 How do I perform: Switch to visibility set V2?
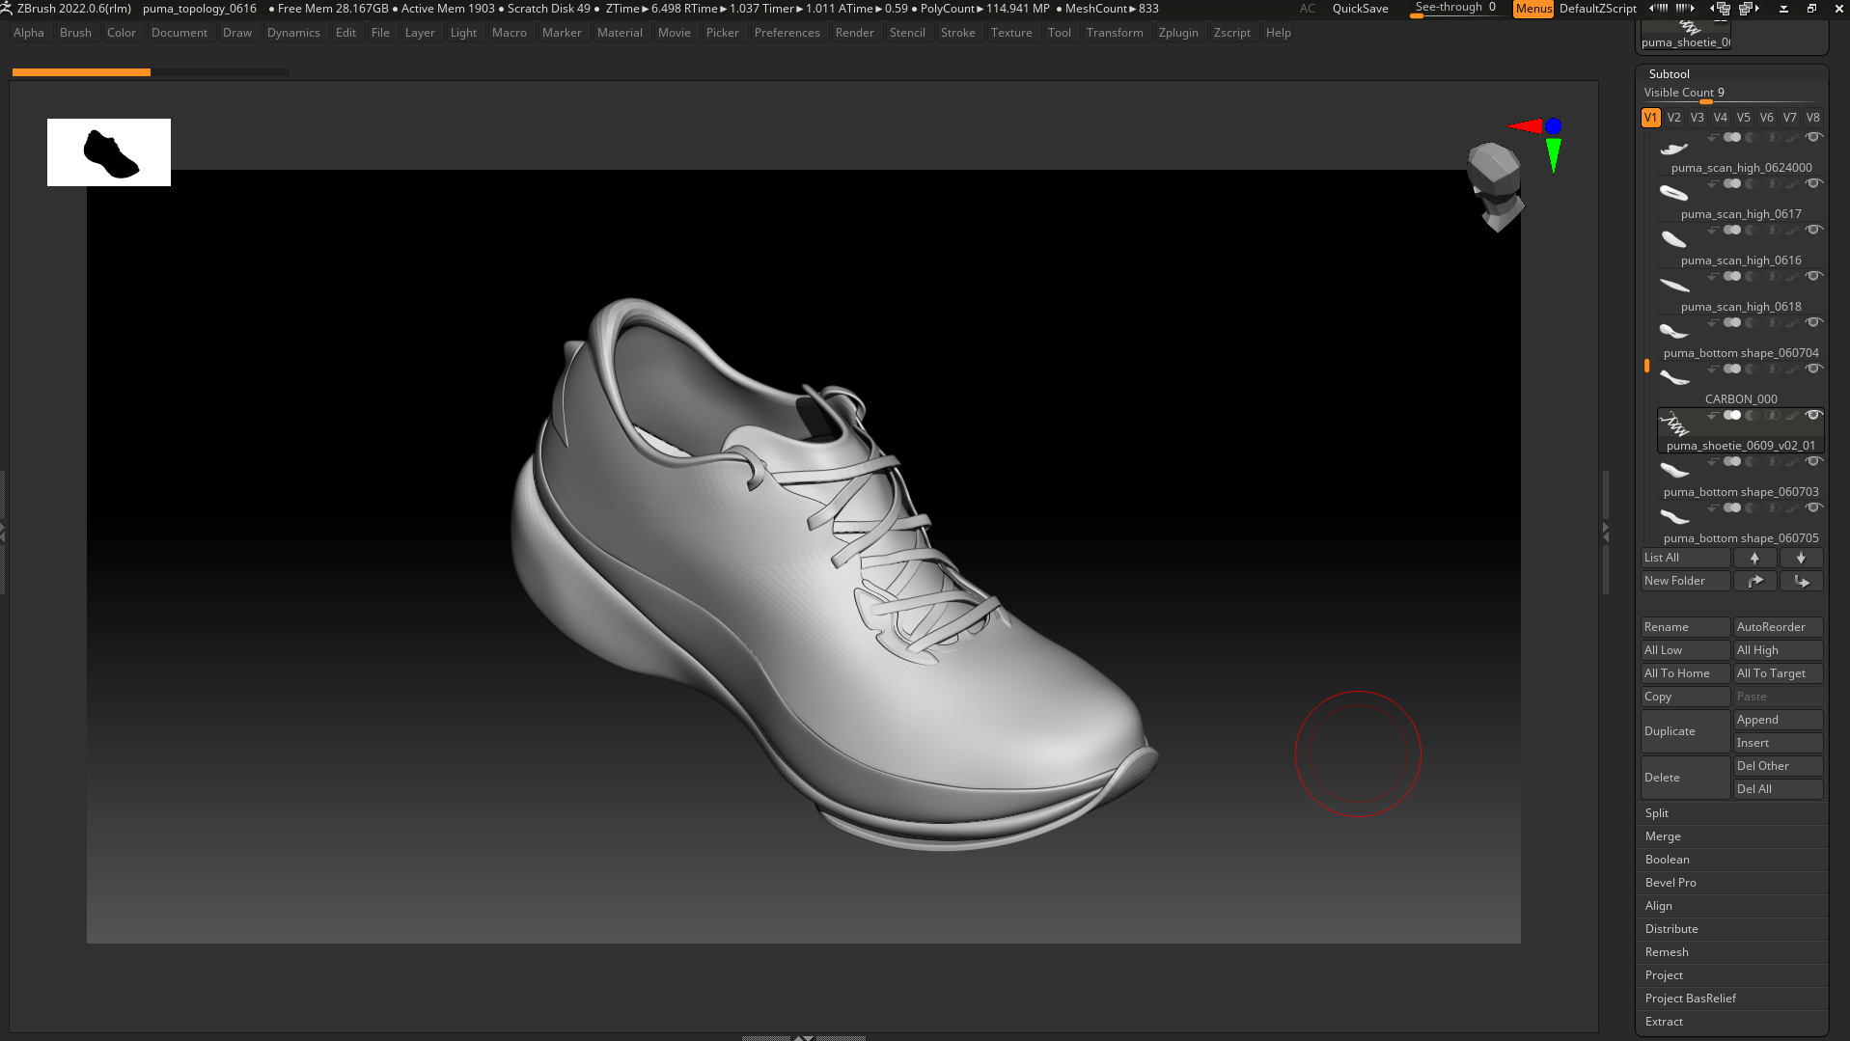pyautogui.click(x=1674, y=118)
